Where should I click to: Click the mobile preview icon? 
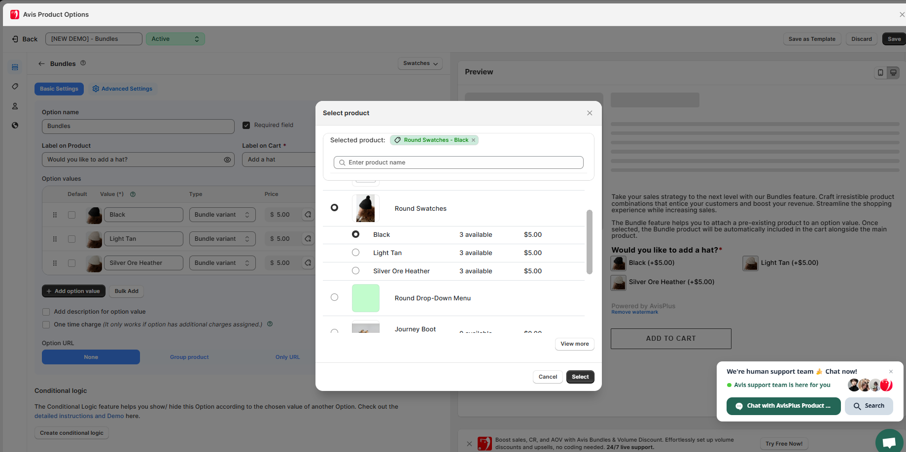tap(880, 73)
